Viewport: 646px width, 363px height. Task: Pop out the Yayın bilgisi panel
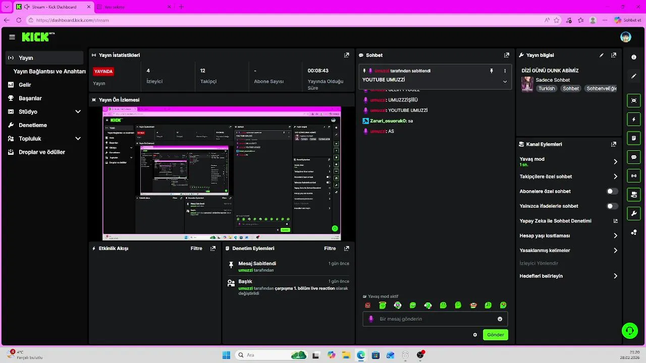(x=614, y=55)
